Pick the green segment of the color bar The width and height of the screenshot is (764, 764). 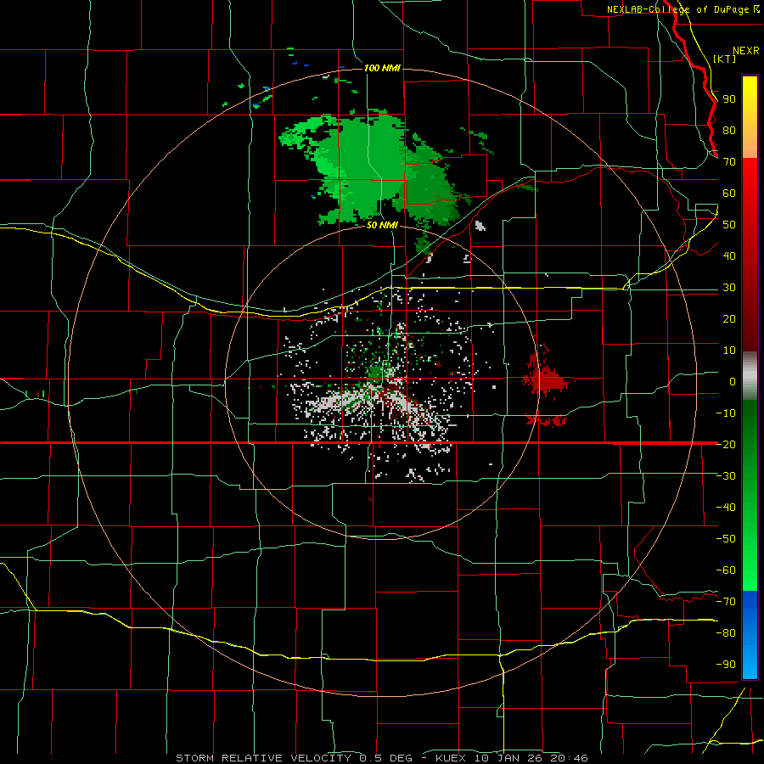pos(750,495)
